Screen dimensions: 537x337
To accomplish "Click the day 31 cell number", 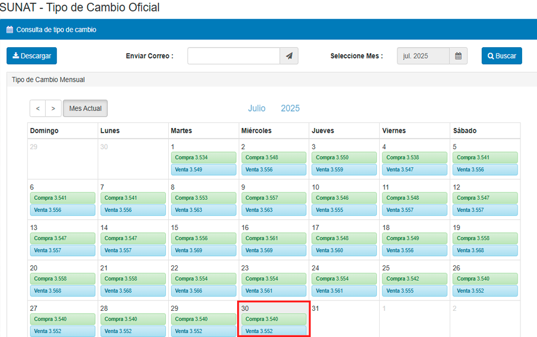I will tap(315, 309).
